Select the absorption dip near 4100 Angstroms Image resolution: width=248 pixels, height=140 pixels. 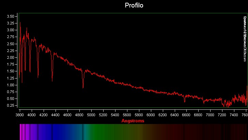(x=38, y=77)
